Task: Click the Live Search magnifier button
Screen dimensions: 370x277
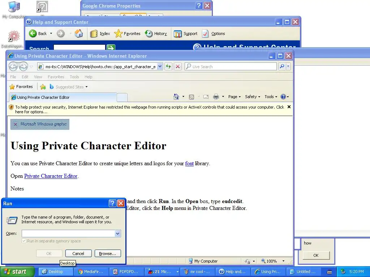Action: (x=282, y=66)
